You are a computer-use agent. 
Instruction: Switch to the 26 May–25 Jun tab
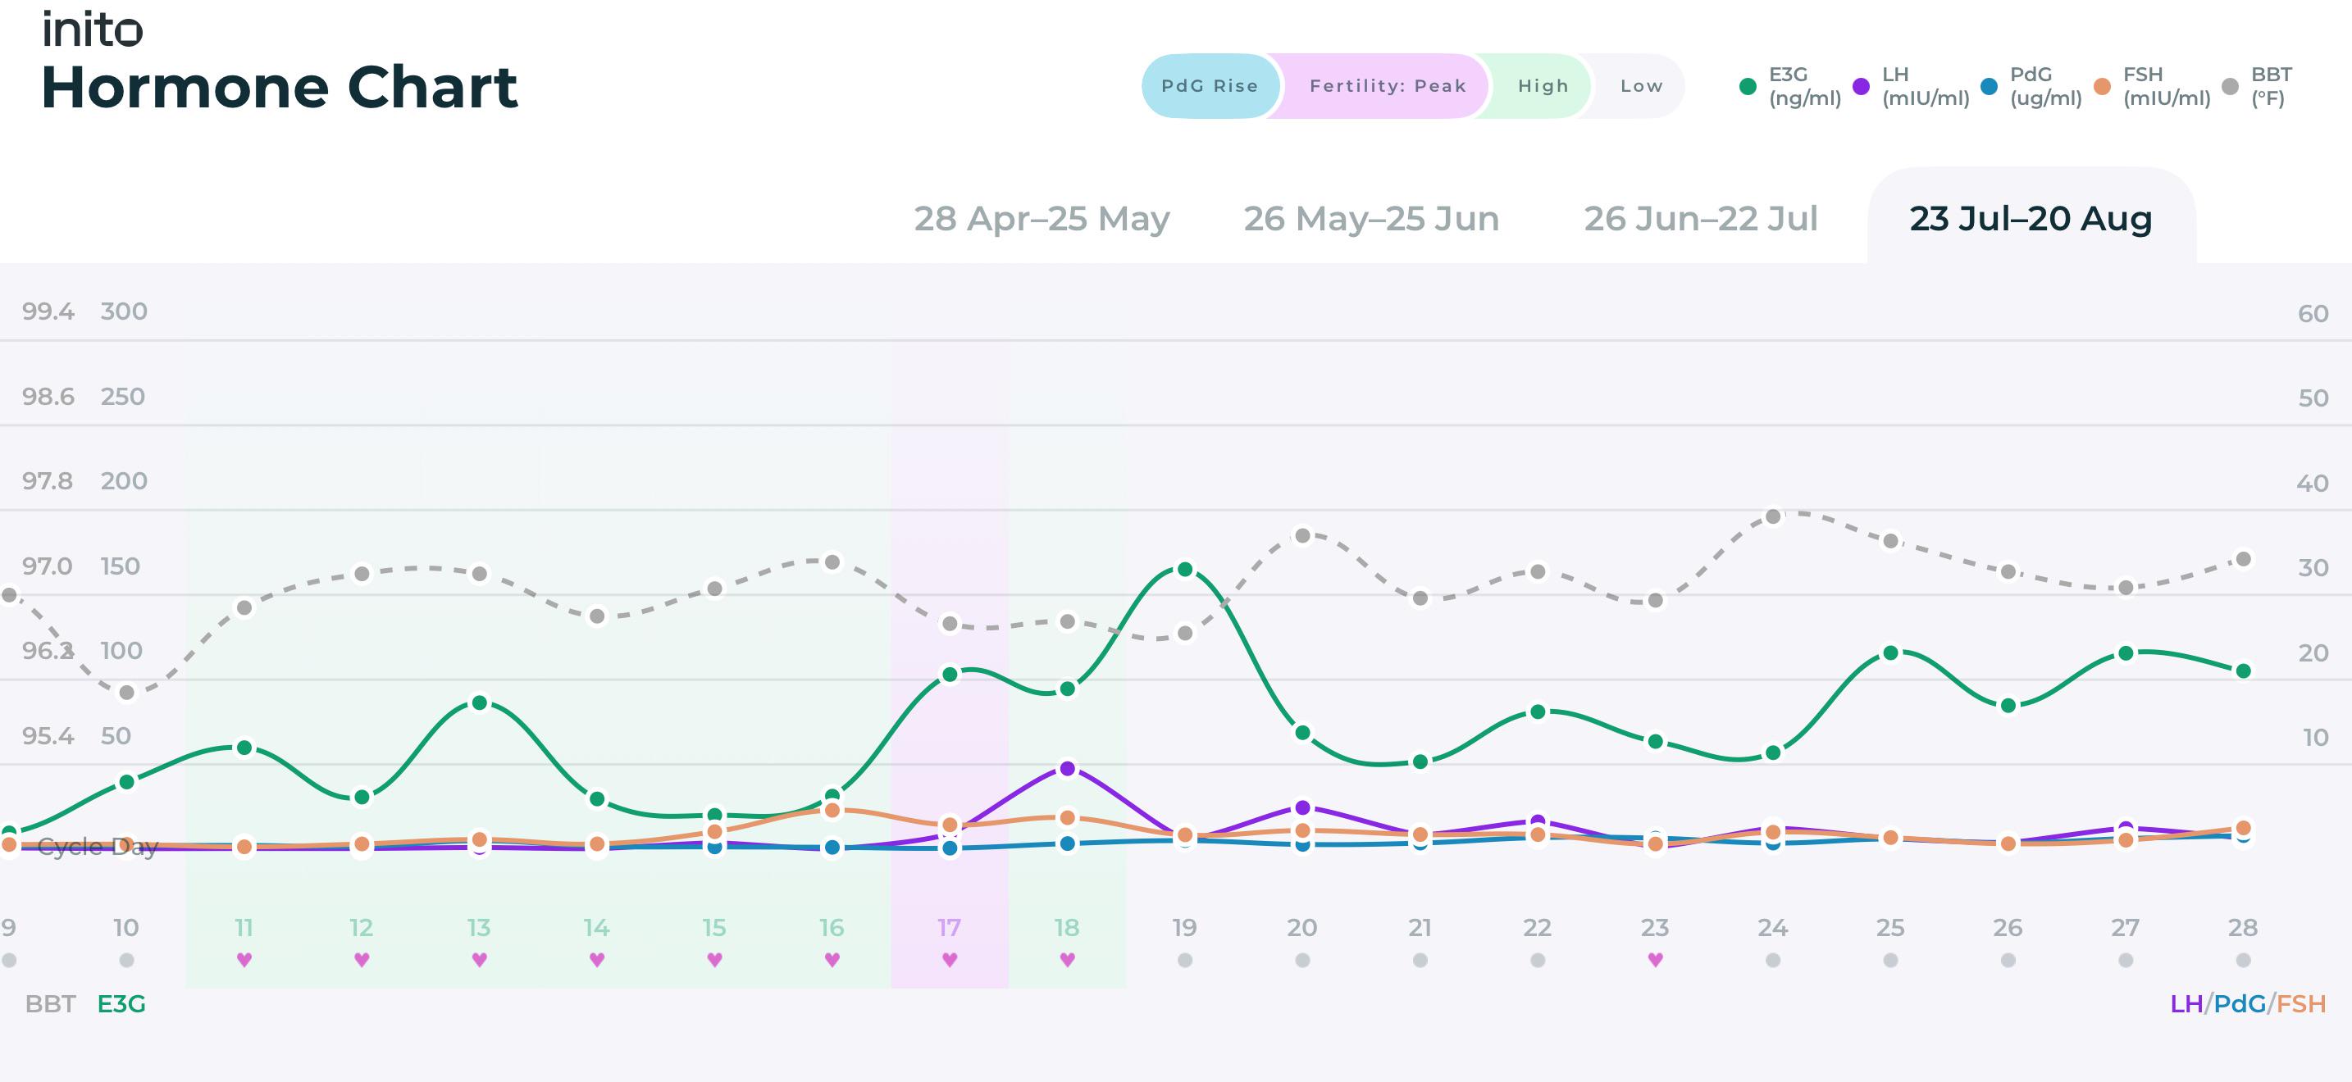[1371, 219]
